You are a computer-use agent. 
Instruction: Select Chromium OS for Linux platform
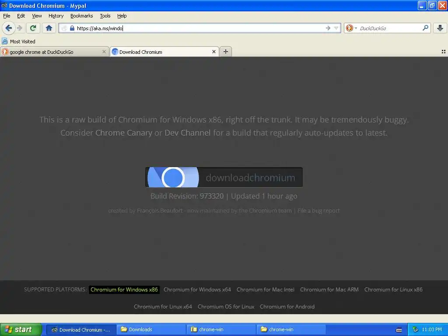coord(226,307)
